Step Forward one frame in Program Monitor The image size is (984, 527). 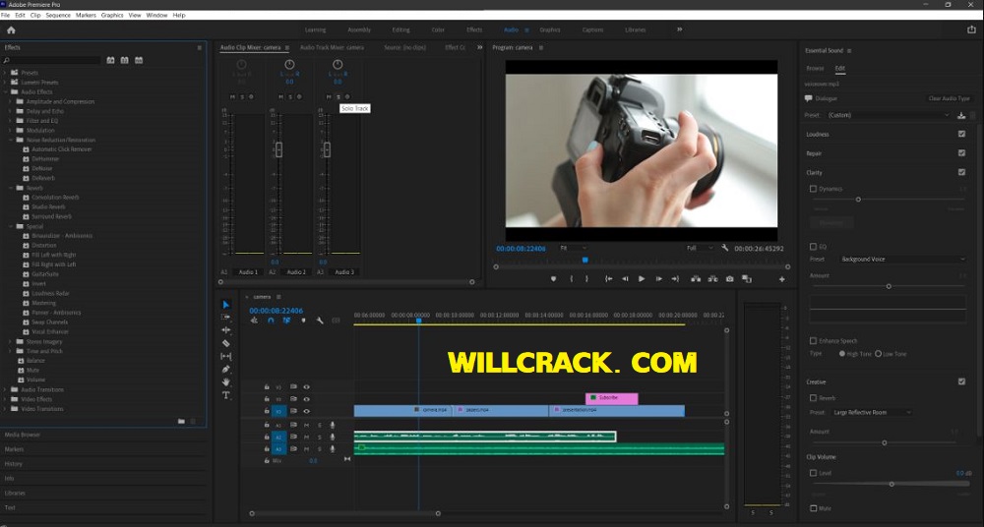click(x=658, y=279)
